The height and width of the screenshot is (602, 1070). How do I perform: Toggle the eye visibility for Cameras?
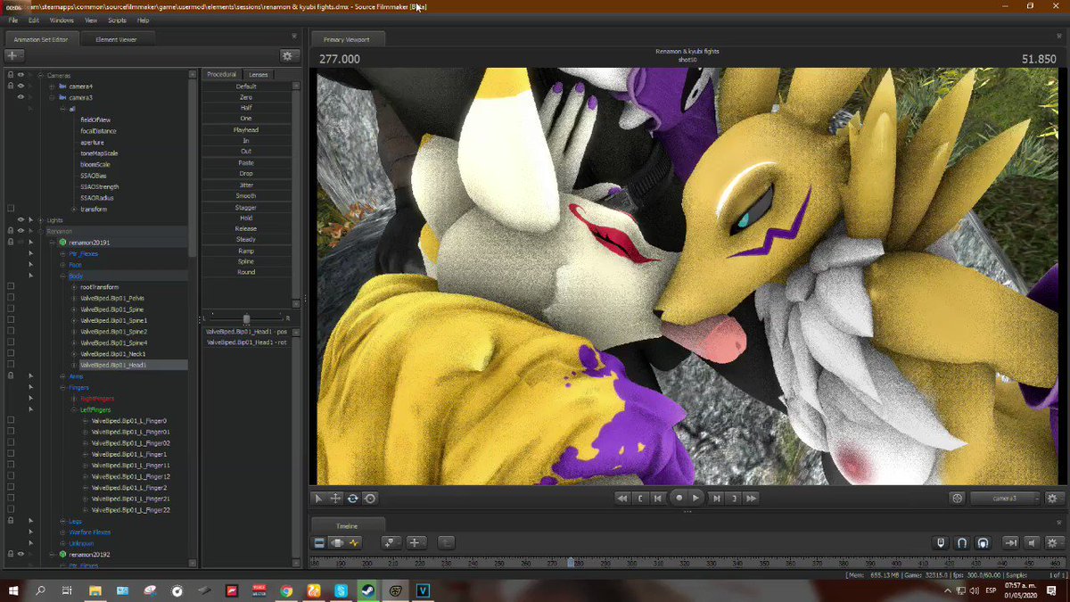pos(21,75)
